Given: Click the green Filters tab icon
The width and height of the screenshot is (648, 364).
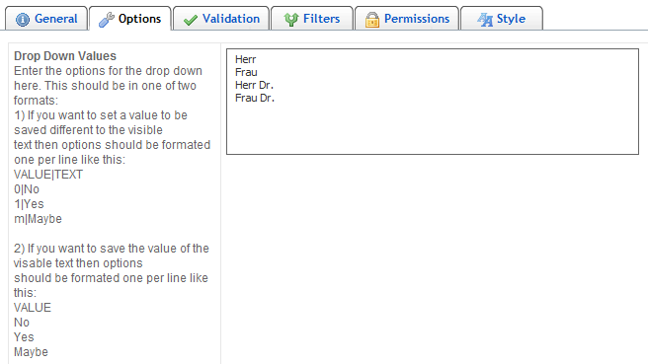Looking at the screenshot, I should point(291,20).
